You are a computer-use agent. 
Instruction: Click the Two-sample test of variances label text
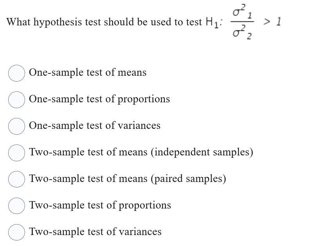[x=95, y=232]
